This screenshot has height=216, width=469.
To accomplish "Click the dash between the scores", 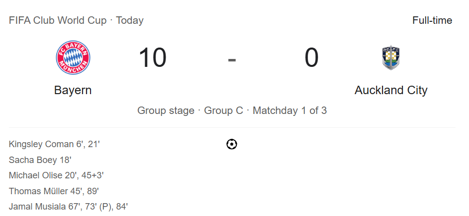I will 232,60.
